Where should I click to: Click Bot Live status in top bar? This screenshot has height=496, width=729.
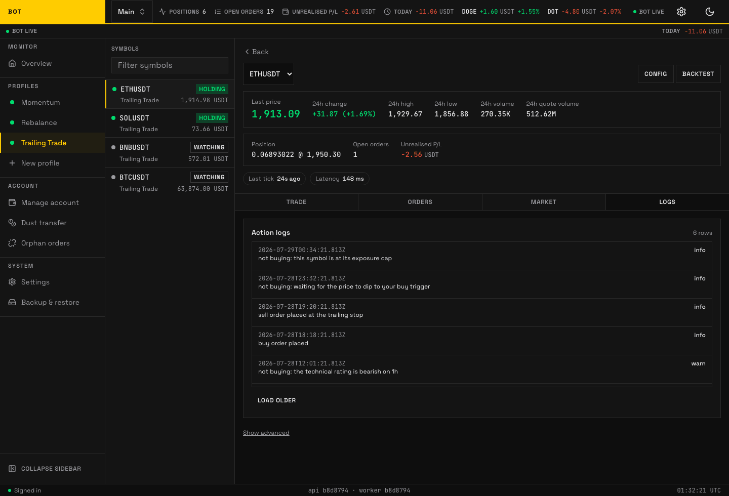[649, 12]
